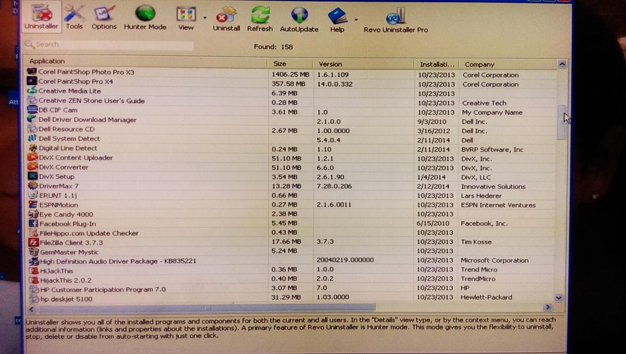626x354 pixels.
Task: Select DivX Converter icon
Action: pos(33,167)
